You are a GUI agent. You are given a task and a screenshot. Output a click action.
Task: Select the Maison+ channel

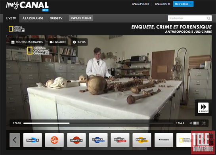coord(32,140)
